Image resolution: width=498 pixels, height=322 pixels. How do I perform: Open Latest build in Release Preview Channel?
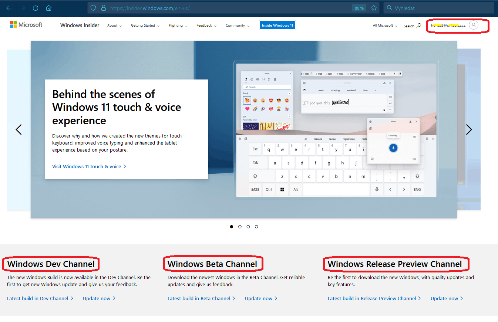[x=374, y=298]
